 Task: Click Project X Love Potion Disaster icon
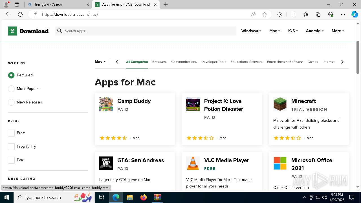[x=193, y=104]
